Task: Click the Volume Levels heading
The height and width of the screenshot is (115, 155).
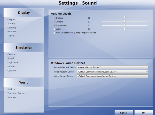Action: coord(61,14)
